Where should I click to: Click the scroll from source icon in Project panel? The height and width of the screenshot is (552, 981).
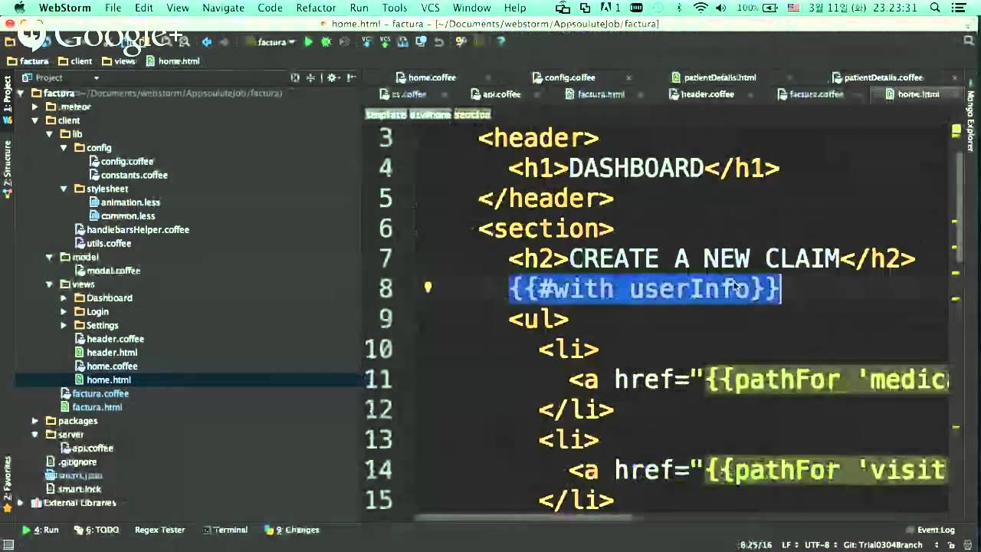295,77
